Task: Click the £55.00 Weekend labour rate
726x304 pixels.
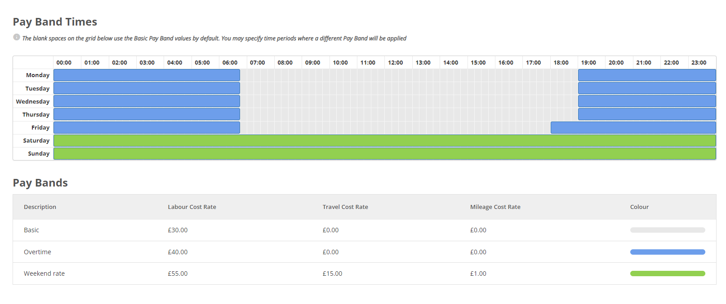Action: coord(178,274)
